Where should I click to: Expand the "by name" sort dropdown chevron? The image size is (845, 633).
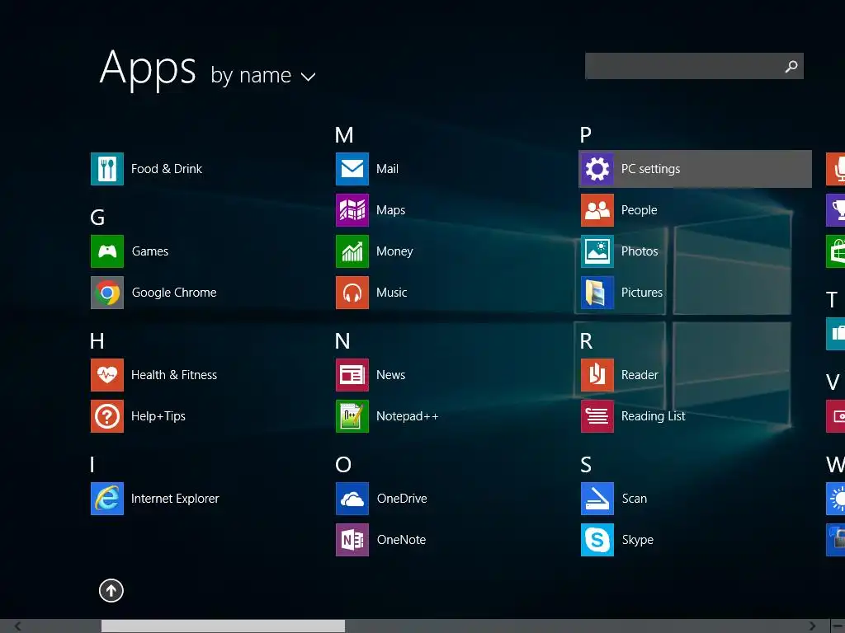tap(308, 77)
